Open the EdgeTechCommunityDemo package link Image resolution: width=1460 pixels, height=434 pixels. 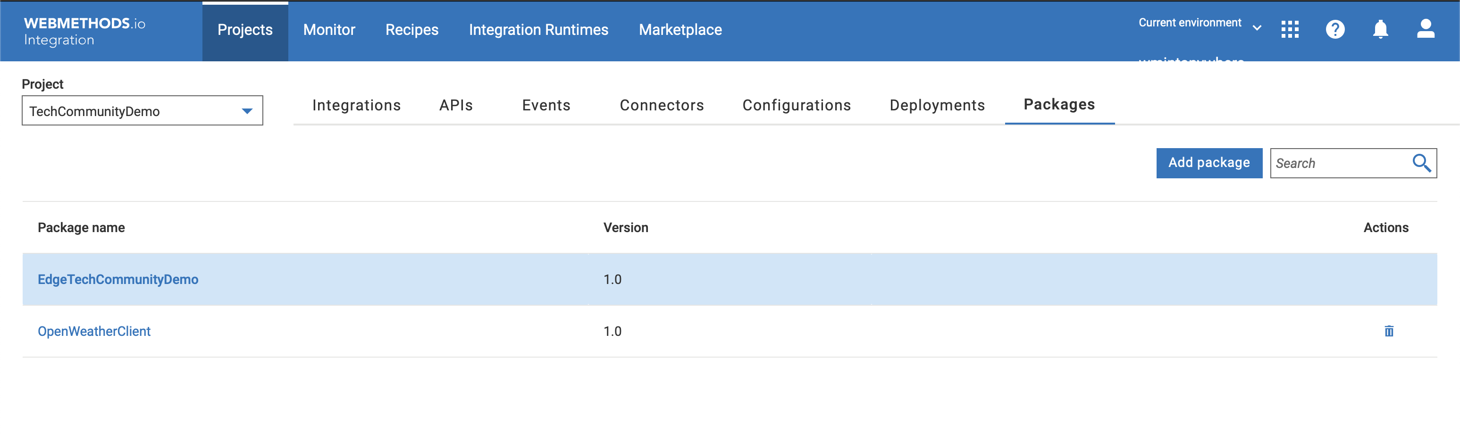(x=118, y=279)
